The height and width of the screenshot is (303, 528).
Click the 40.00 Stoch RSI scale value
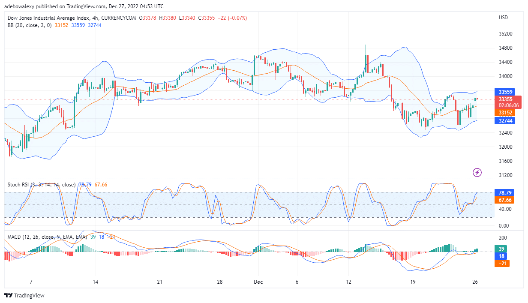tap(505, 209)
